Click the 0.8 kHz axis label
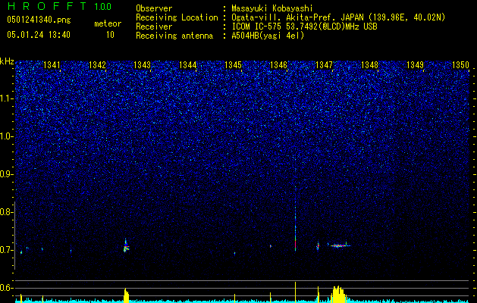 (x=6, y=212)
